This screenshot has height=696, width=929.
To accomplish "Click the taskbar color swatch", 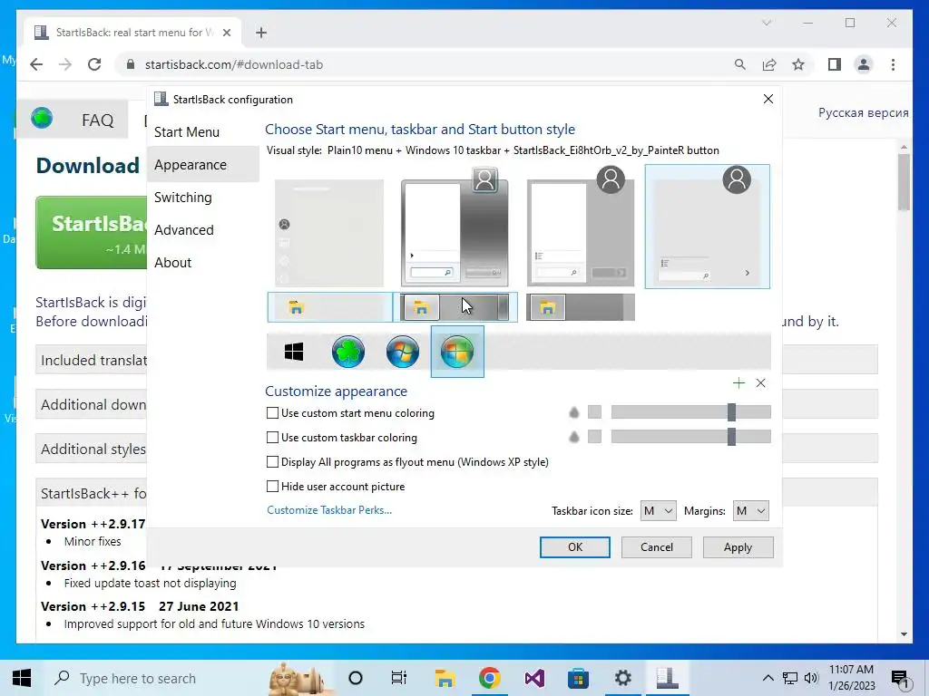I will tap(595, 437).
